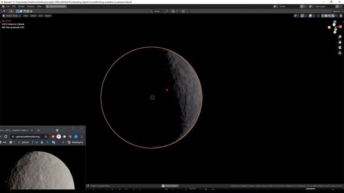Select the Select Box tool icon
Viewport: 344px width, 193px height.
[11, 11]
